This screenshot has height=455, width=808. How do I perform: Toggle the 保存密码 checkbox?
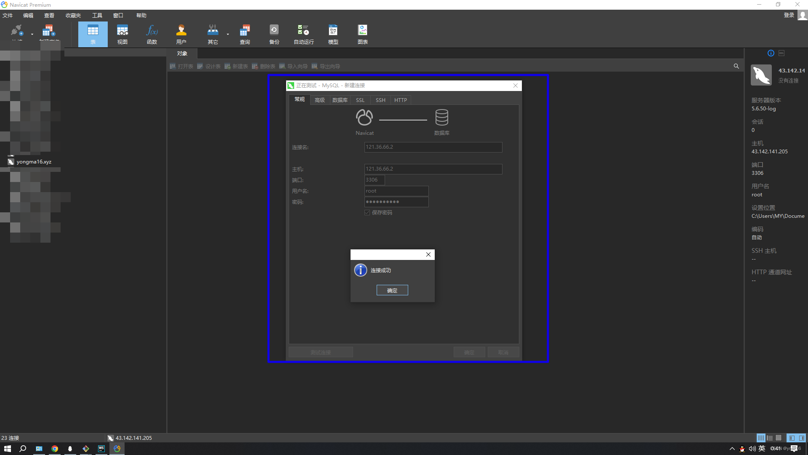click(x=367, y=213)
